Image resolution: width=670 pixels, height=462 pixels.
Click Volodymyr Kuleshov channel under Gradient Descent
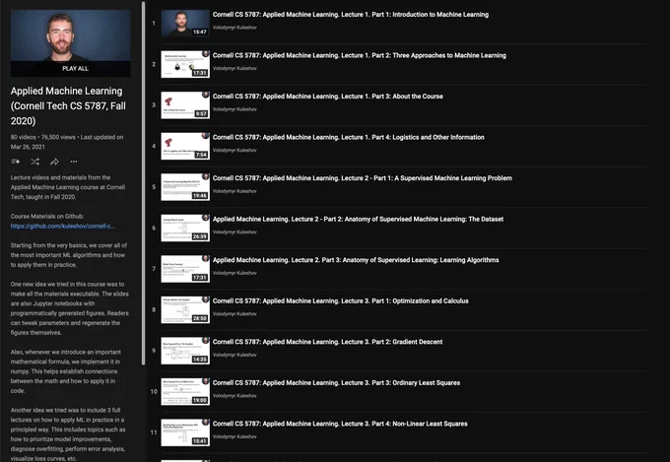[234, 355]
